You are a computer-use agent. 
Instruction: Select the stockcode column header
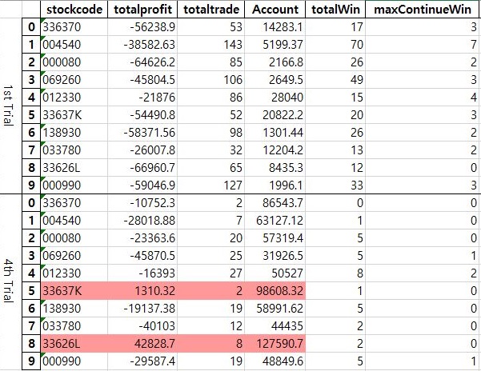pos(74,9)
